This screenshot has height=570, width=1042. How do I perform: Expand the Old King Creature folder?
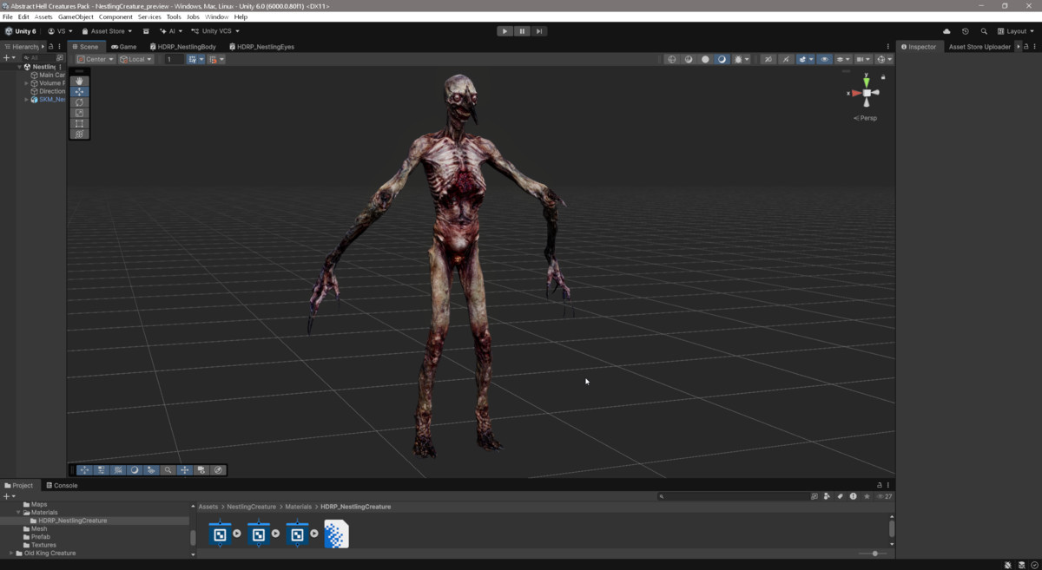pos(11,553)
